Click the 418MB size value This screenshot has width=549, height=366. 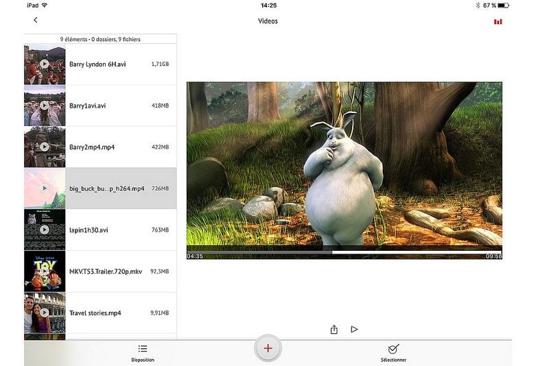(x=160, y=106)
